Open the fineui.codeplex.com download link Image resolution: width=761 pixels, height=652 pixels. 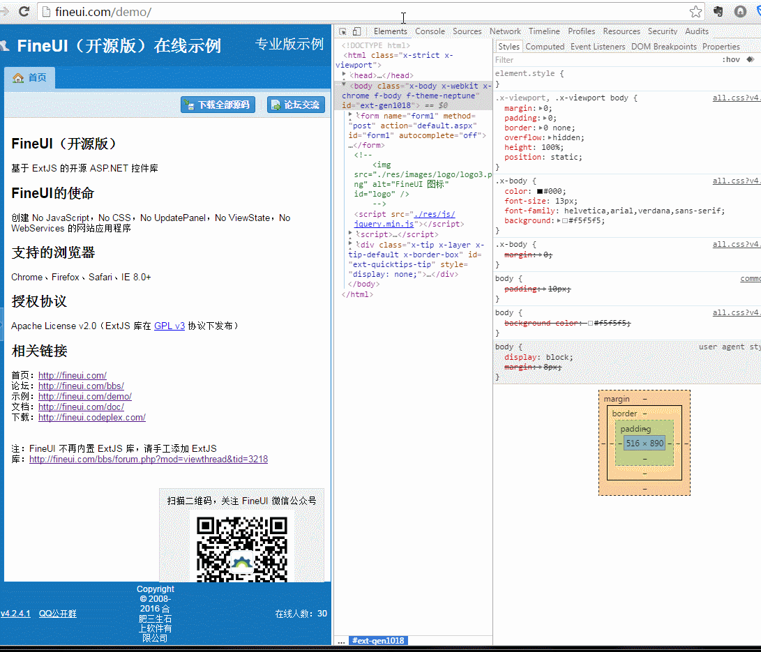92,417
